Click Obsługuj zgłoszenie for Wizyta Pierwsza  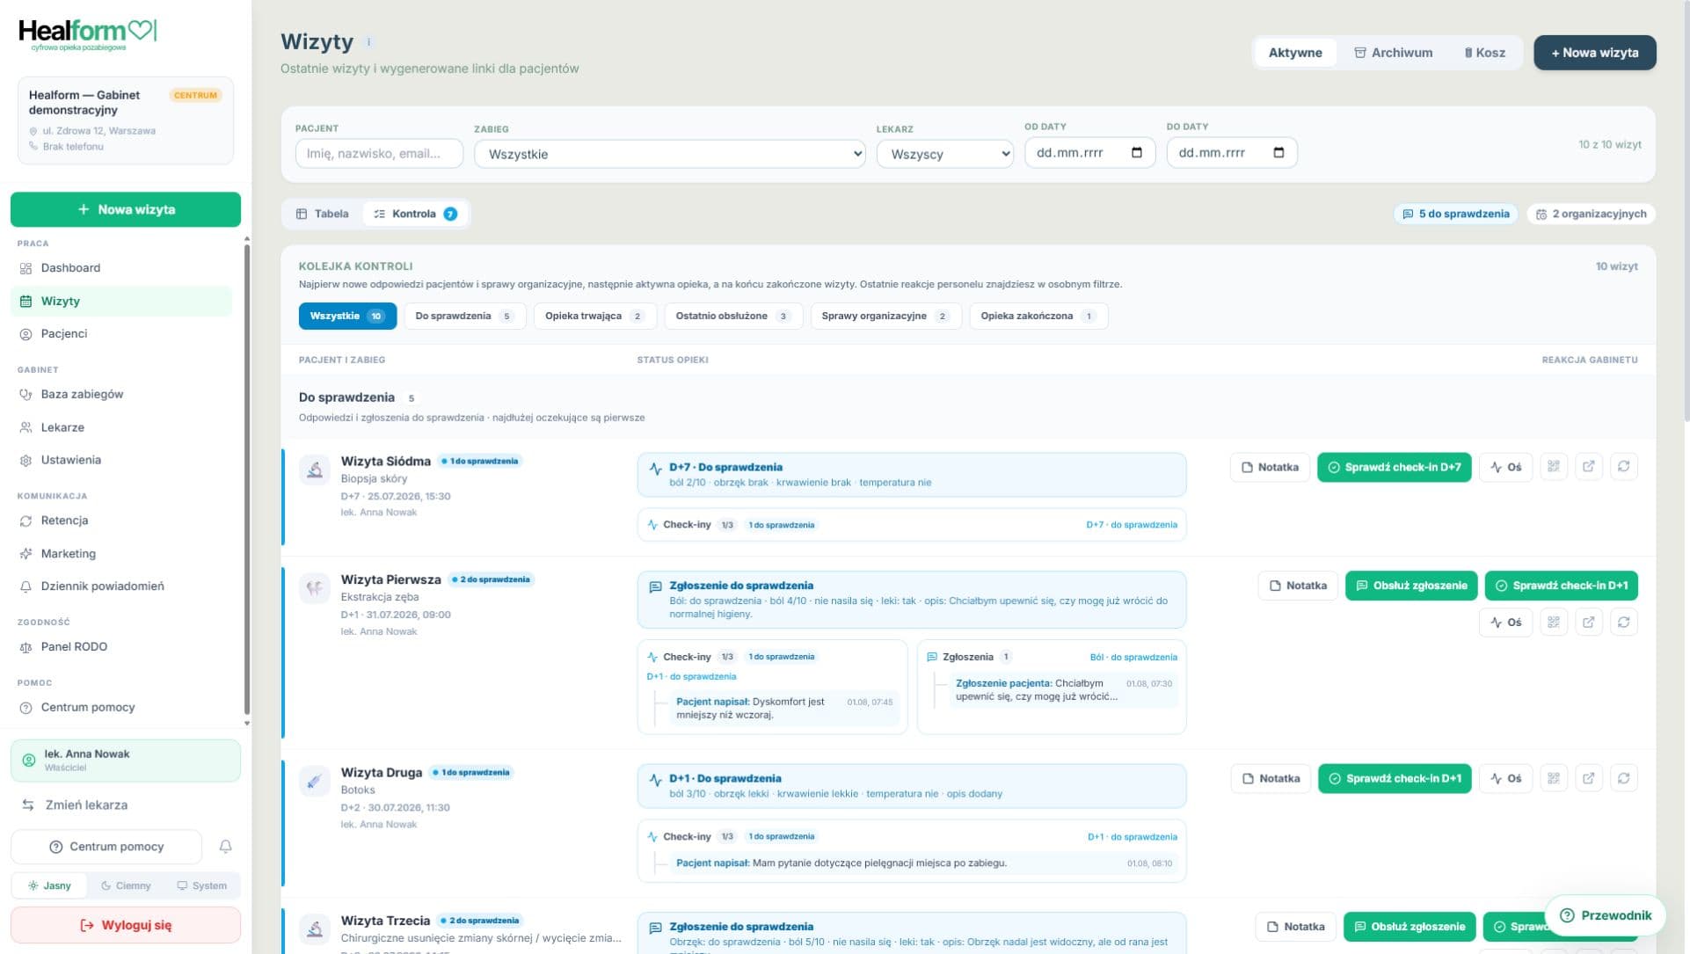point(1411,586)
